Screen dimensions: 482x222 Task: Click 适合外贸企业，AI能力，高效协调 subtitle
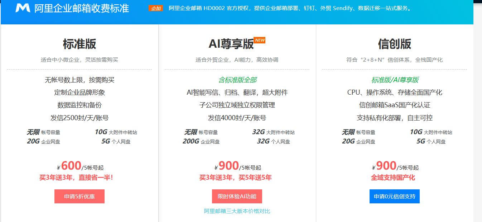[237, 60]
